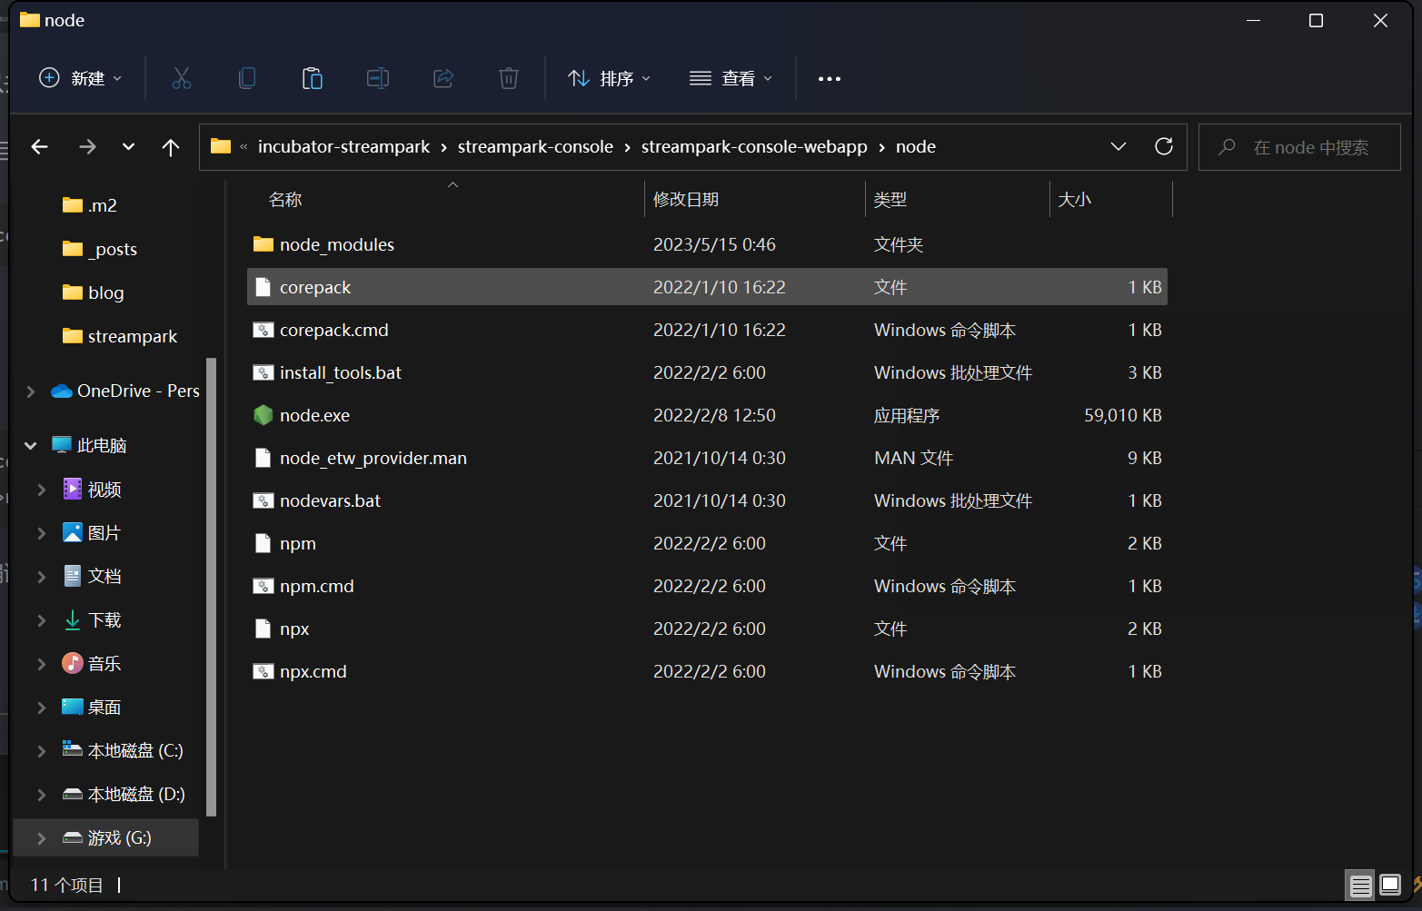Click streampark-console in the breadcrumb path
This screenshot has width=1422, height=911.
pos(535,147)
